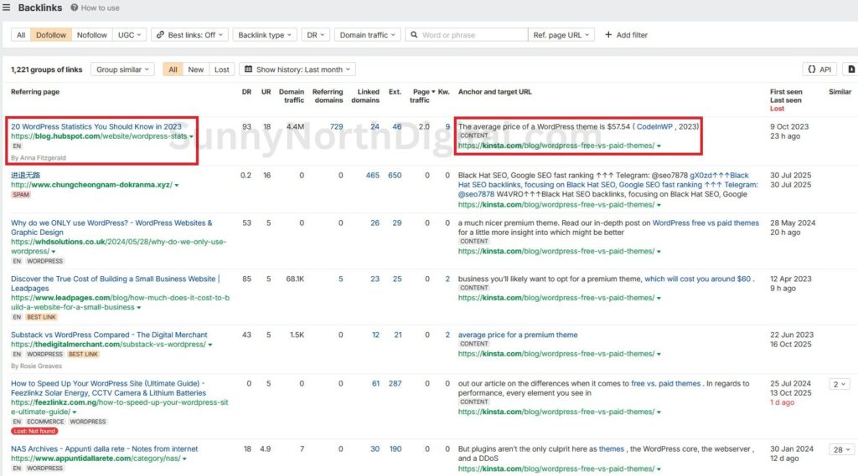The height and width of the screenshot is (476, 858).
Task: Show New links tab
Action: coord(196,69)
